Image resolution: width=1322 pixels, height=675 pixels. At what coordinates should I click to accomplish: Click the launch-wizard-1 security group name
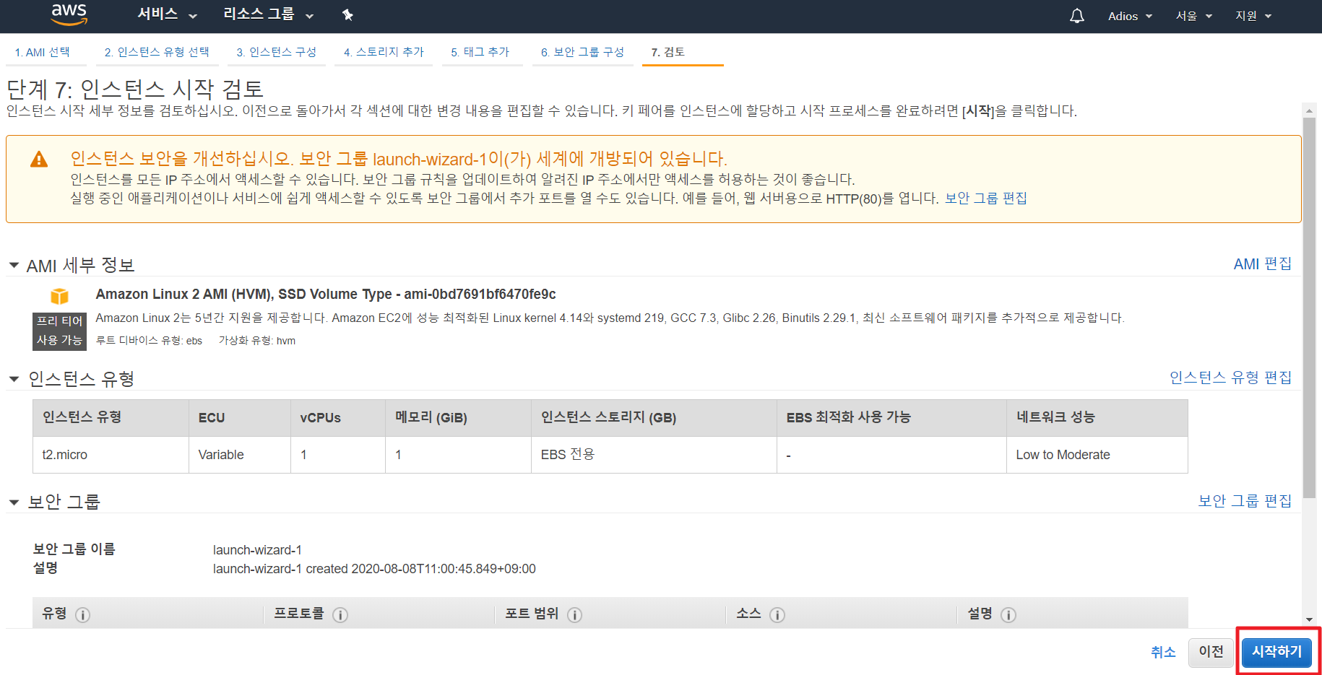pos(257,550)
